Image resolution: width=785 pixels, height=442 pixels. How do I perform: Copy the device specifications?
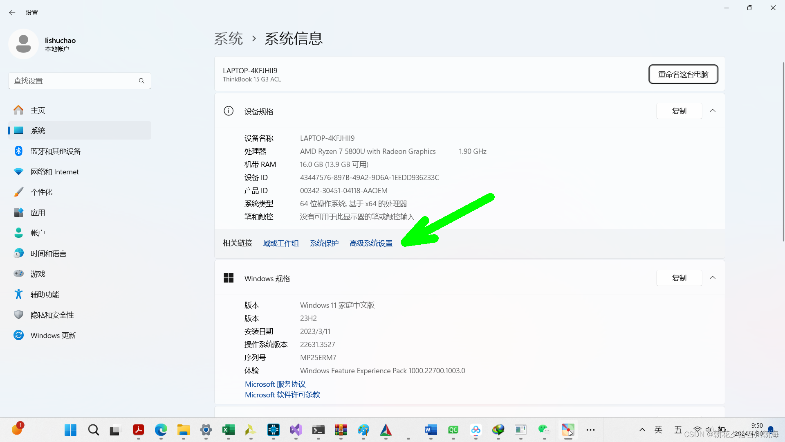679,111
